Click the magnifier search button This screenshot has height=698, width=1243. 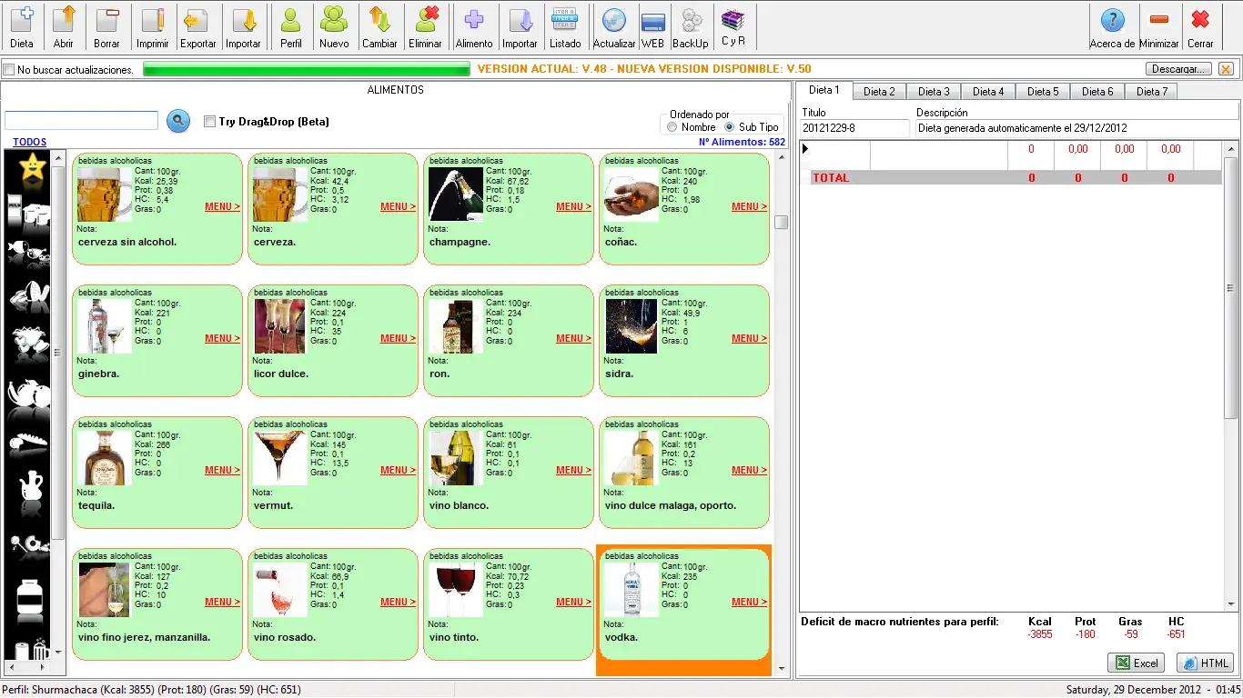point(178,121)
